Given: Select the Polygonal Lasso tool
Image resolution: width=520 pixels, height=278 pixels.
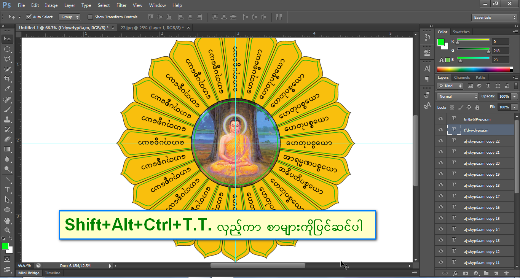Looking at the screenshot, I should [7, 59].
